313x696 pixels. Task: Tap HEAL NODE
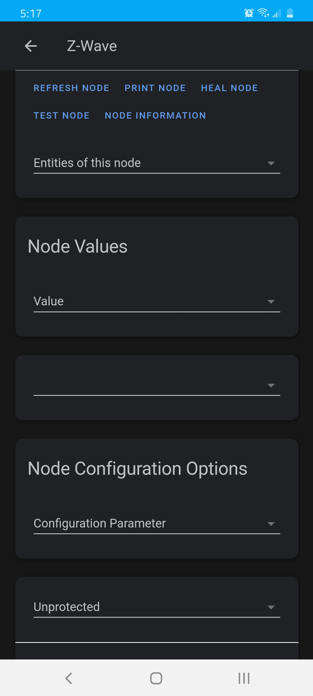[229, 88]
